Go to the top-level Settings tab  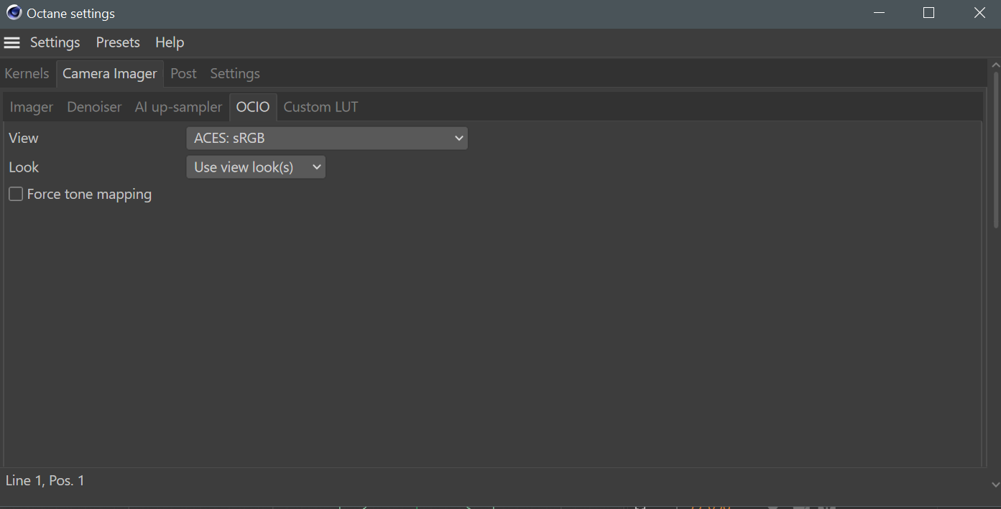[235, 73]
